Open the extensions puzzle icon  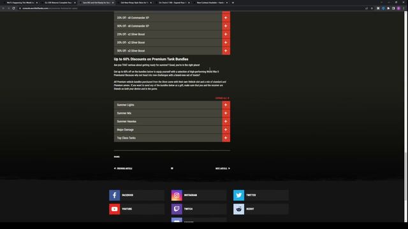pyautogui.click(x=388, y=8)
